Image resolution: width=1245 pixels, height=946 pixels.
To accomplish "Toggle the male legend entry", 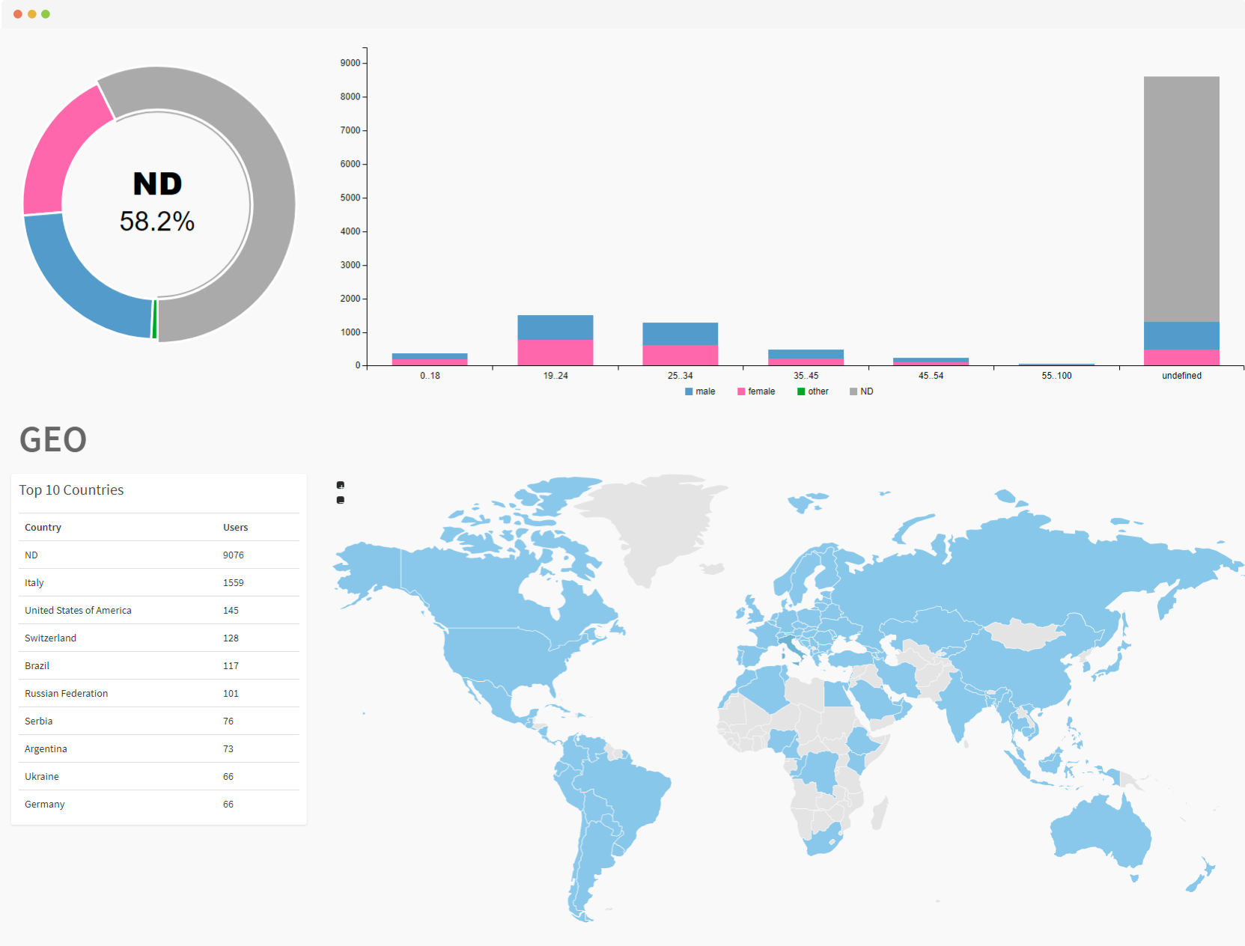I will [x=700, y=391].
